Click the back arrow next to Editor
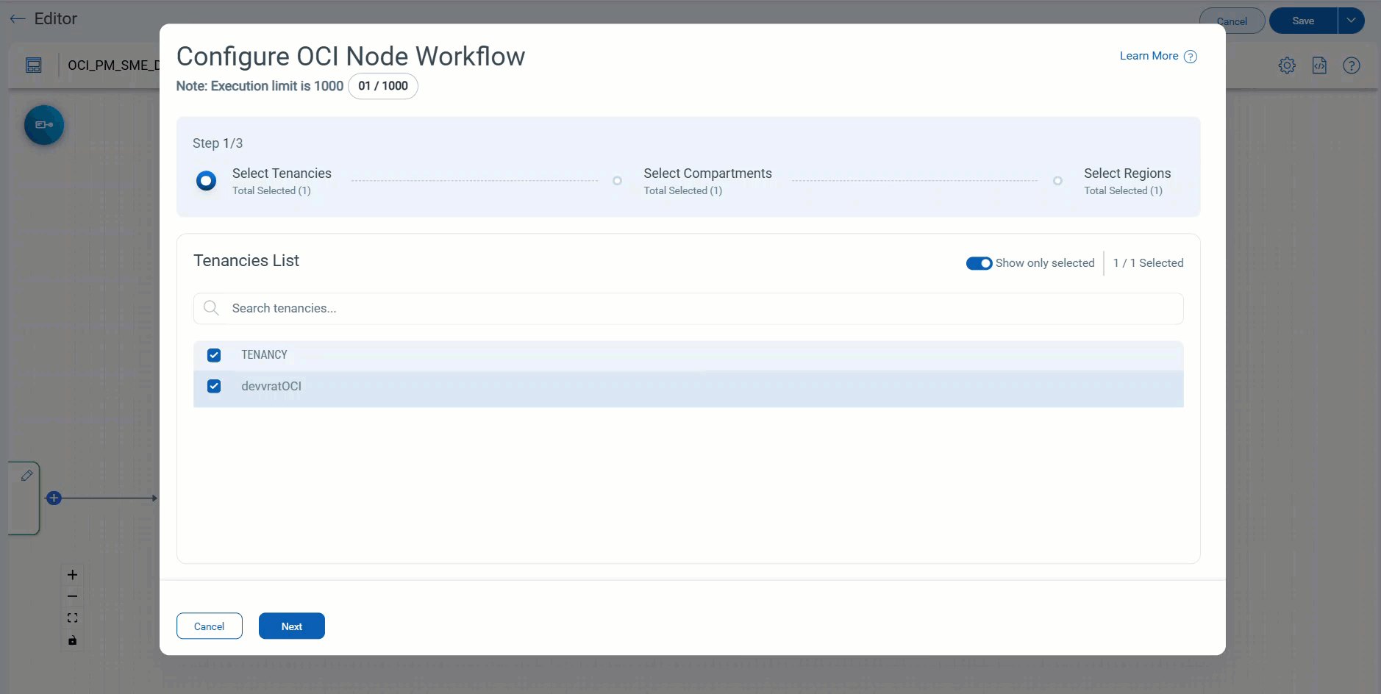 (18, 19)
